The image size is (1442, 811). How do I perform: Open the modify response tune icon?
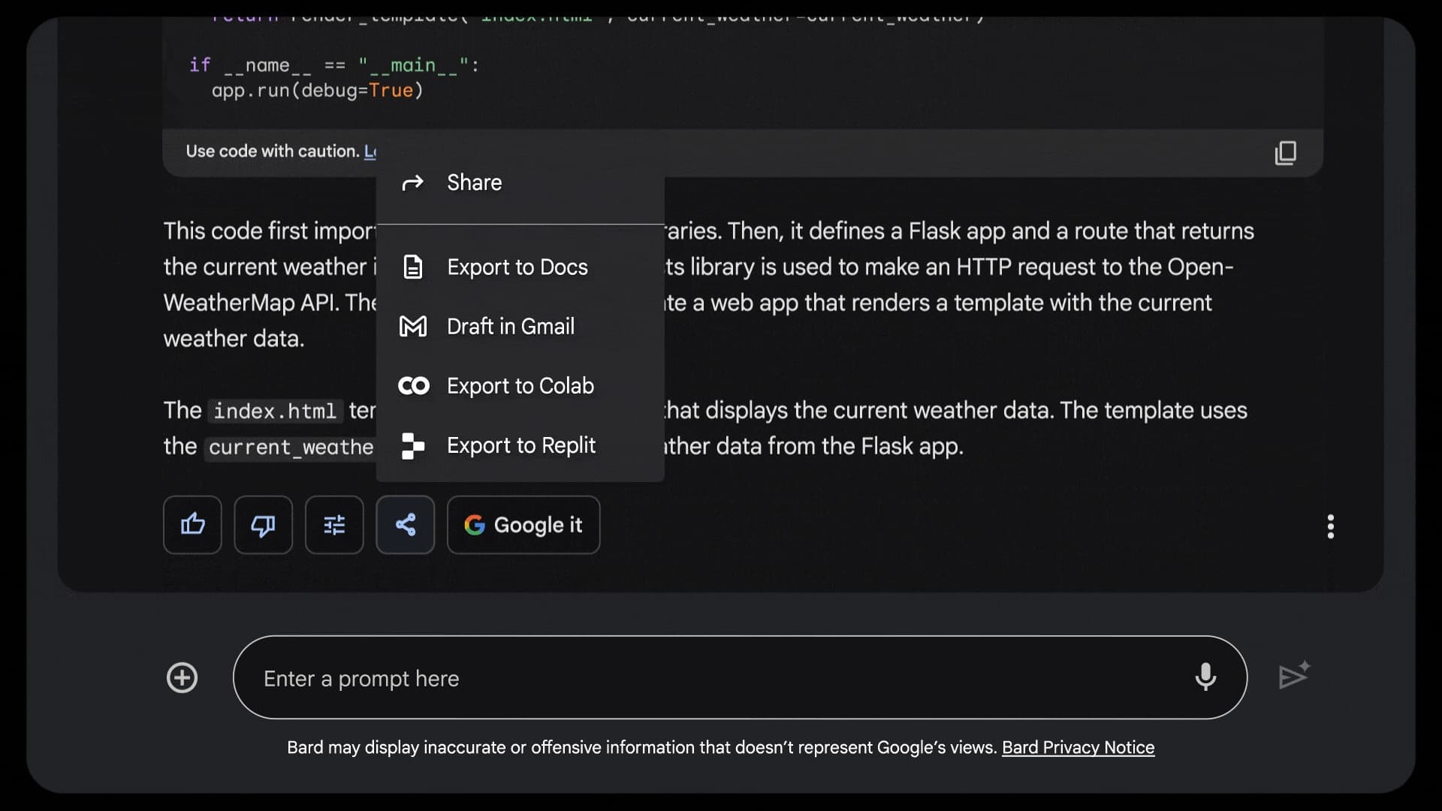334,525
